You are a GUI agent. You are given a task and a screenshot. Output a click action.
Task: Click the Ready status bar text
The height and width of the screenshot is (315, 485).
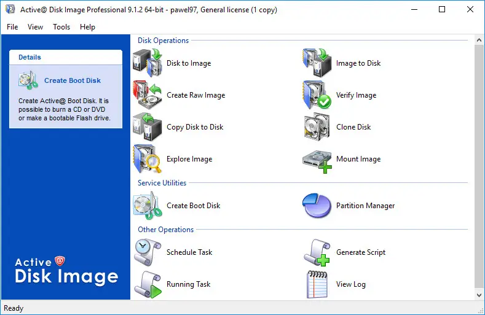pyautogui.click(x=14, y=308)
